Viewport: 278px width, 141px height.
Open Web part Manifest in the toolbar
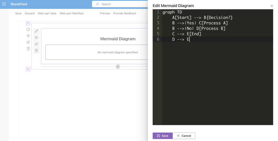pyautogui.click(x=71, y=13)
